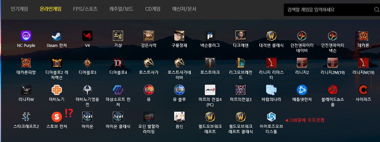Screen dimensions: 380x142
Task: Select the V4 game icon
Action: point(87,36)
